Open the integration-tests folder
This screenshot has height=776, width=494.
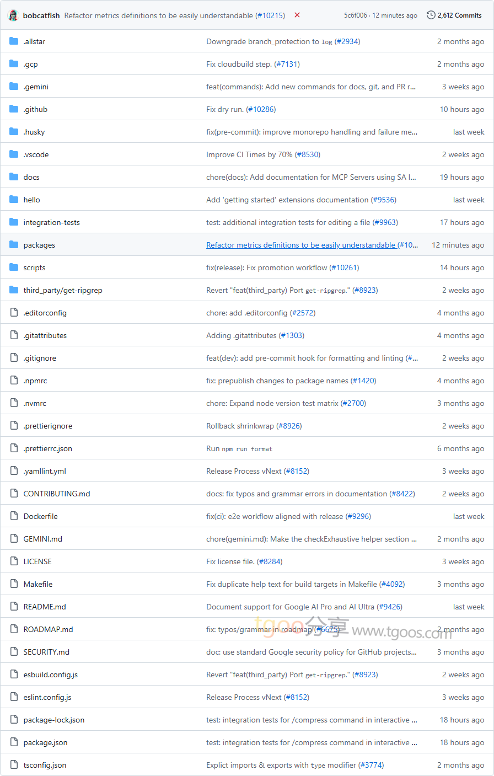click(x=51, y=222)
